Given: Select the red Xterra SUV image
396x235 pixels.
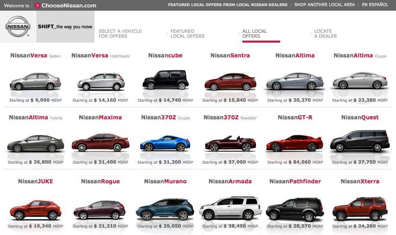Looking at the screenshot, I should point(360,208).
